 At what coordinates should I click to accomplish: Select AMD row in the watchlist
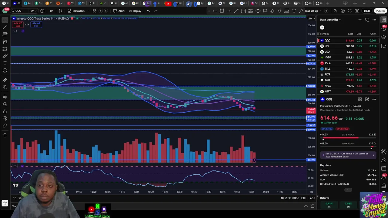(348, 80)
